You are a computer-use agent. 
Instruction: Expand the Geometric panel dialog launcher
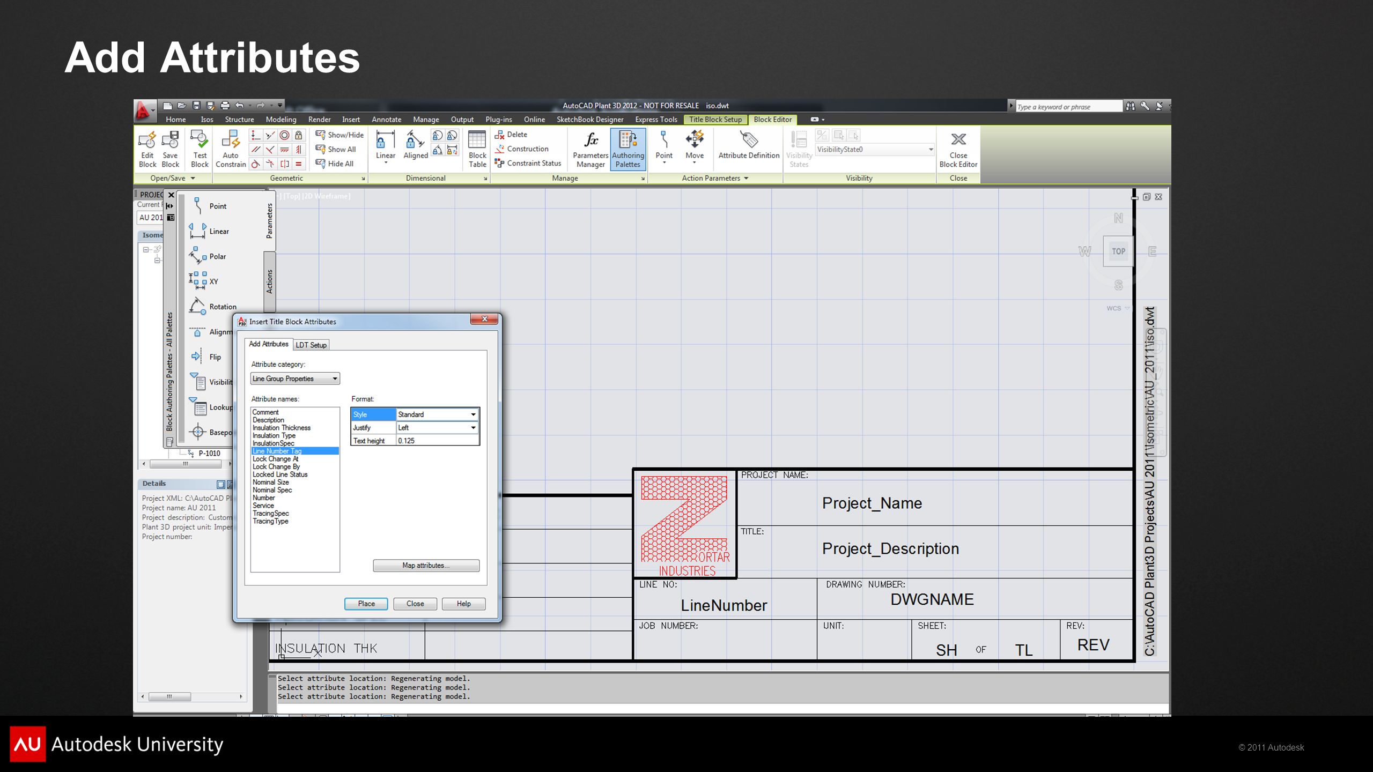pyautogui.click(x=363, y=179)
